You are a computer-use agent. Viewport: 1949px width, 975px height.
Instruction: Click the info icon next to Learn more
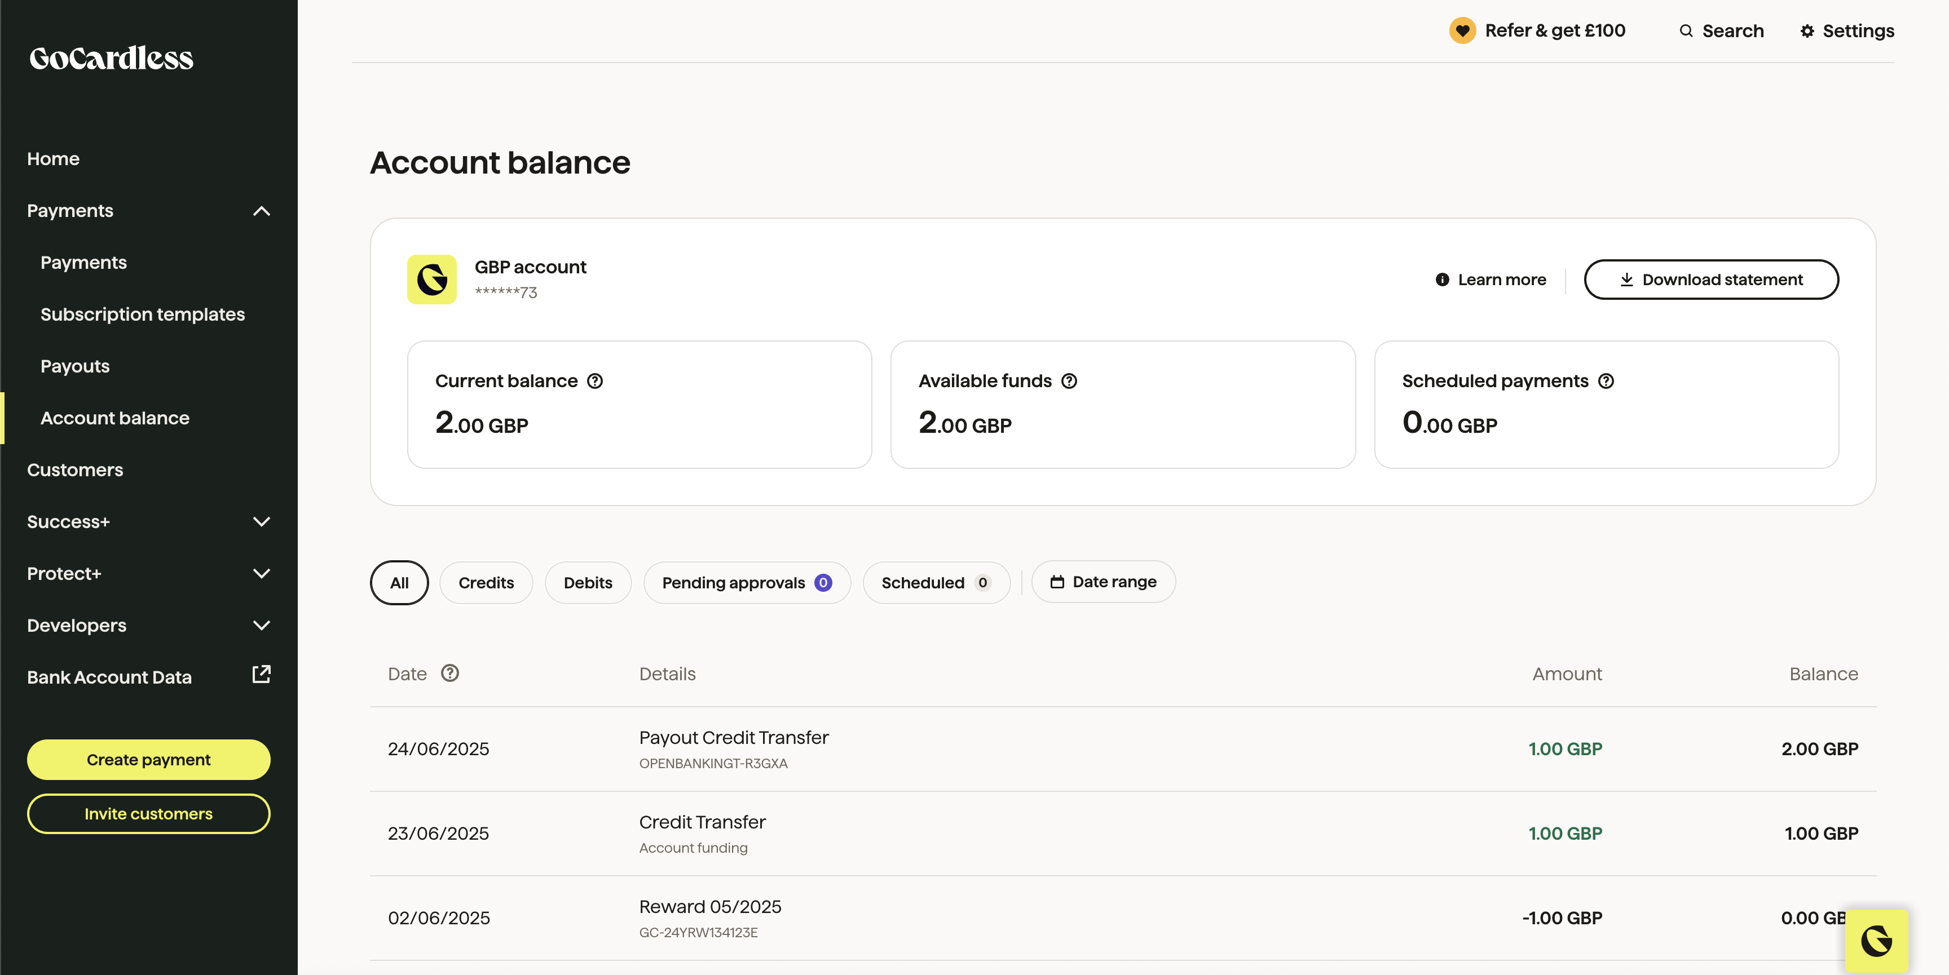pos(1443,280)
